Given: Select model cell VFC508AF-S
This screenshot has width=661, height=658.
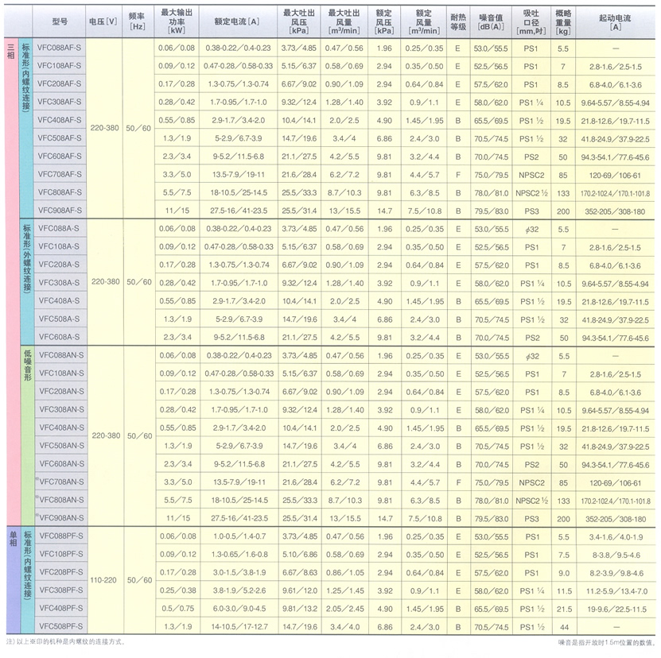Looking at the screenshot, I should 60,138.
